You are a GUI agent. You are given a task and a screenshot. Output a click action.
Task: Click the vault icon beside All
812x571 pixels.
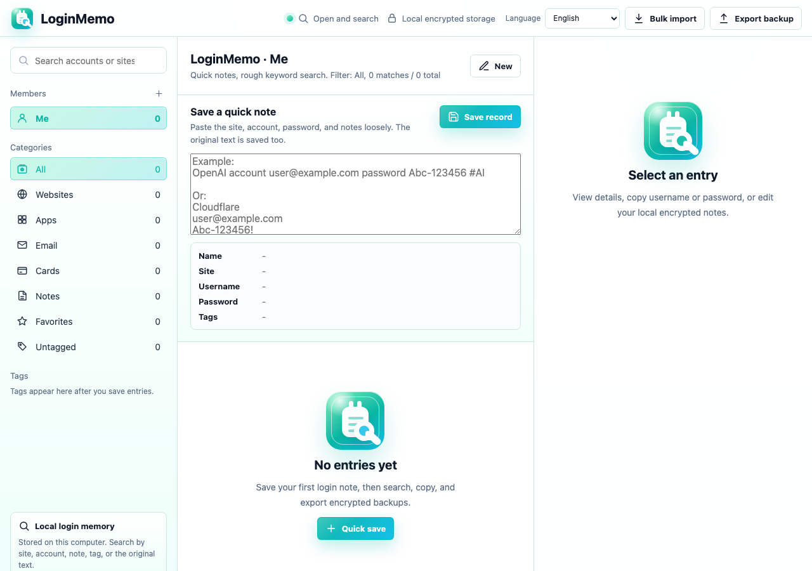click(x=22, y=169)
